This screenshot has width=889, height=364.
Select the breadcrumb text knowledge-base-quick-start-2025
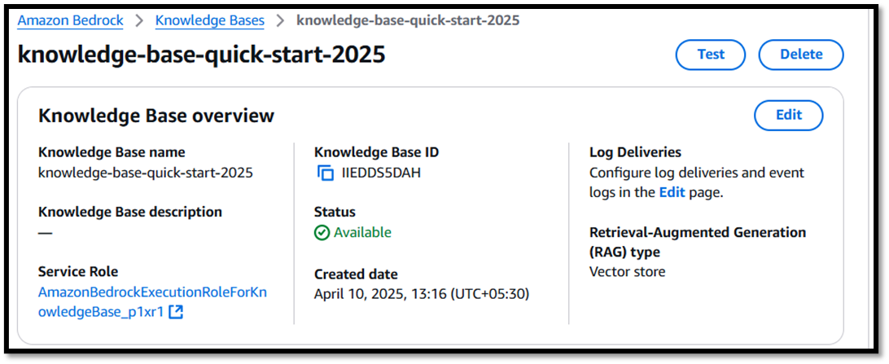coord(408,21)
